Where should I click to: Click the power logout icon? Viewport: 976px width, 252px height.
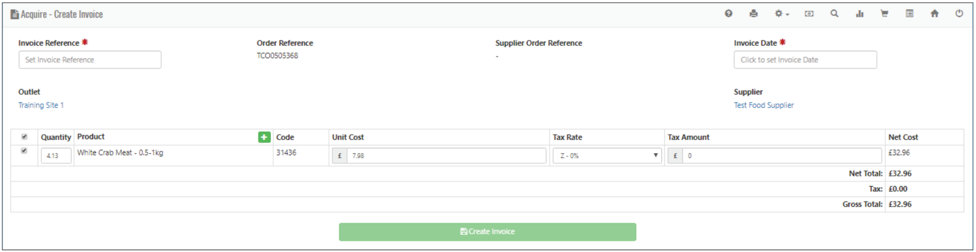pos(959,14)
